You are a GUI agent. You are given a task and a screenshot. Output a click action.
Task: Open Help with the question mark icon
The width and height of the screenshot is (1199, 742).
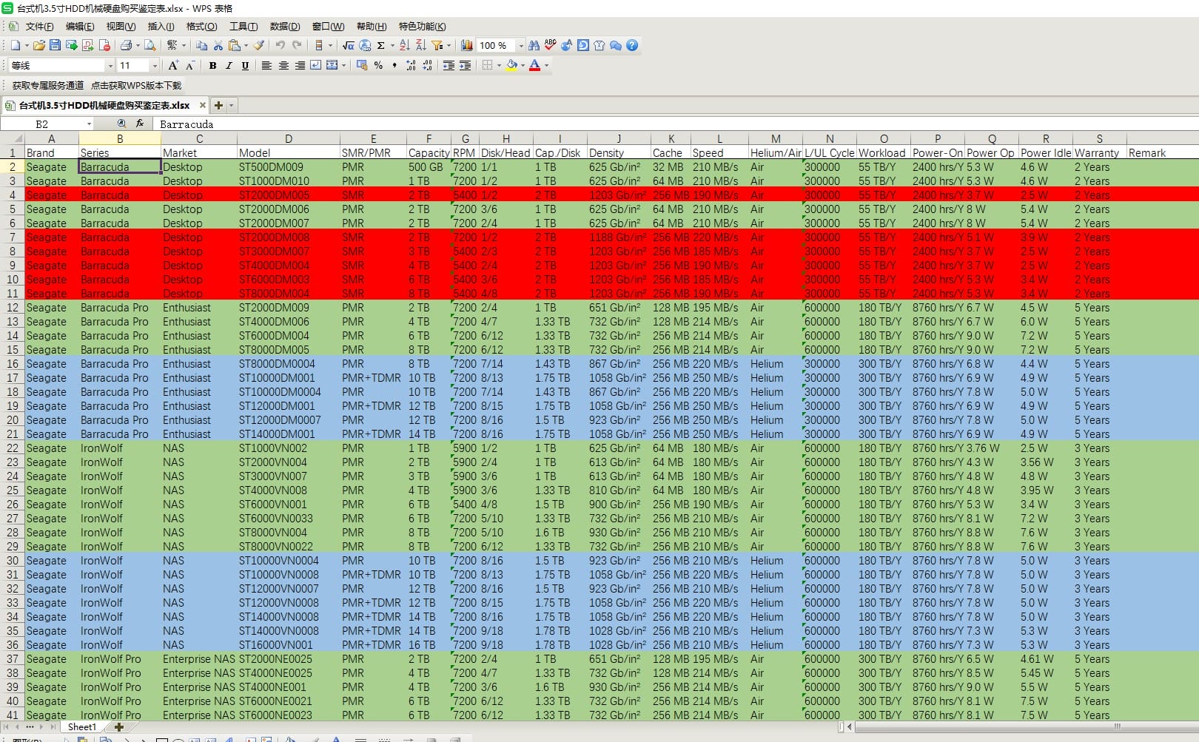click(631, 45)
